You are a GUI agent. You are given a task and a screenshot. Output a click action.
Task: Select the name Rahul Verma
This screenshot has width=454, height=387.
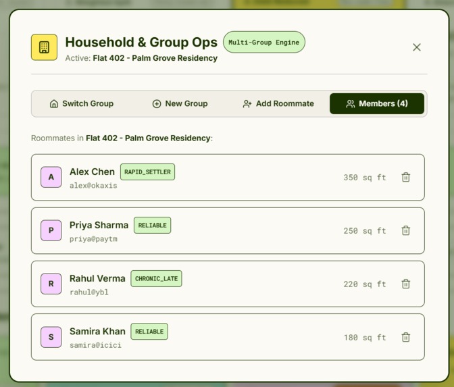click(x=97, y=278)
